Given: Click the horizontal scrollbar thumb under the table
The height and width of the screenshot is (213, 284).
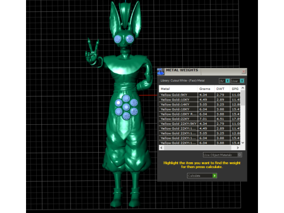Looking at the screenshot, I should coord(198,147).
